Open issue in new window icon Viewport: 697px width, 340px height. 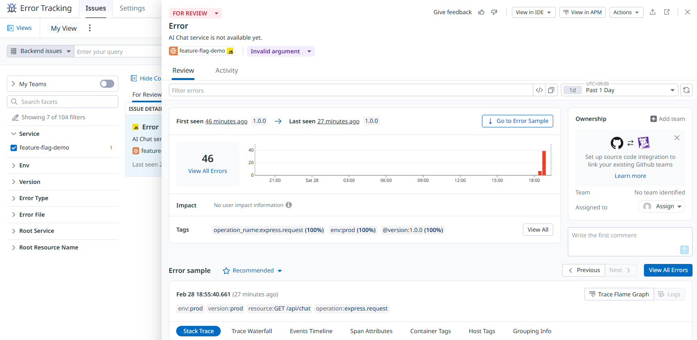click(667, 12)
